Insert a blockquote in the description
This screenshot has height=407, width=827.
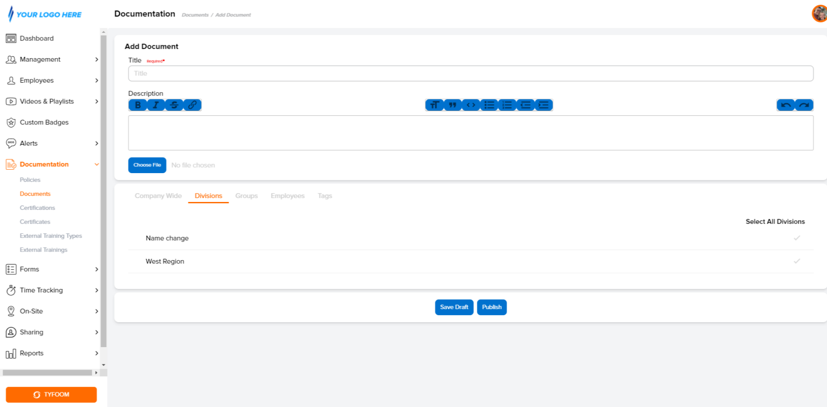[x=452, y=105]
